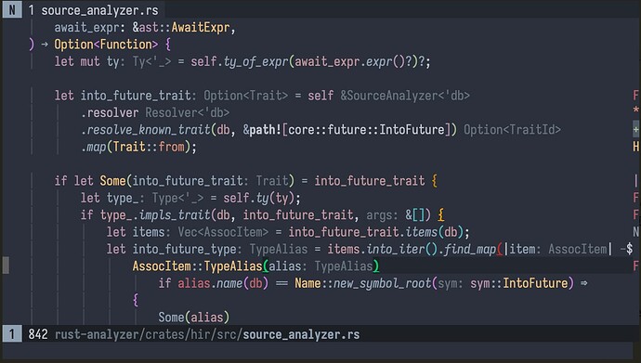The image size is (641, 363).
Task: Click the .resolver field access
Action: [x=110, y=112]
